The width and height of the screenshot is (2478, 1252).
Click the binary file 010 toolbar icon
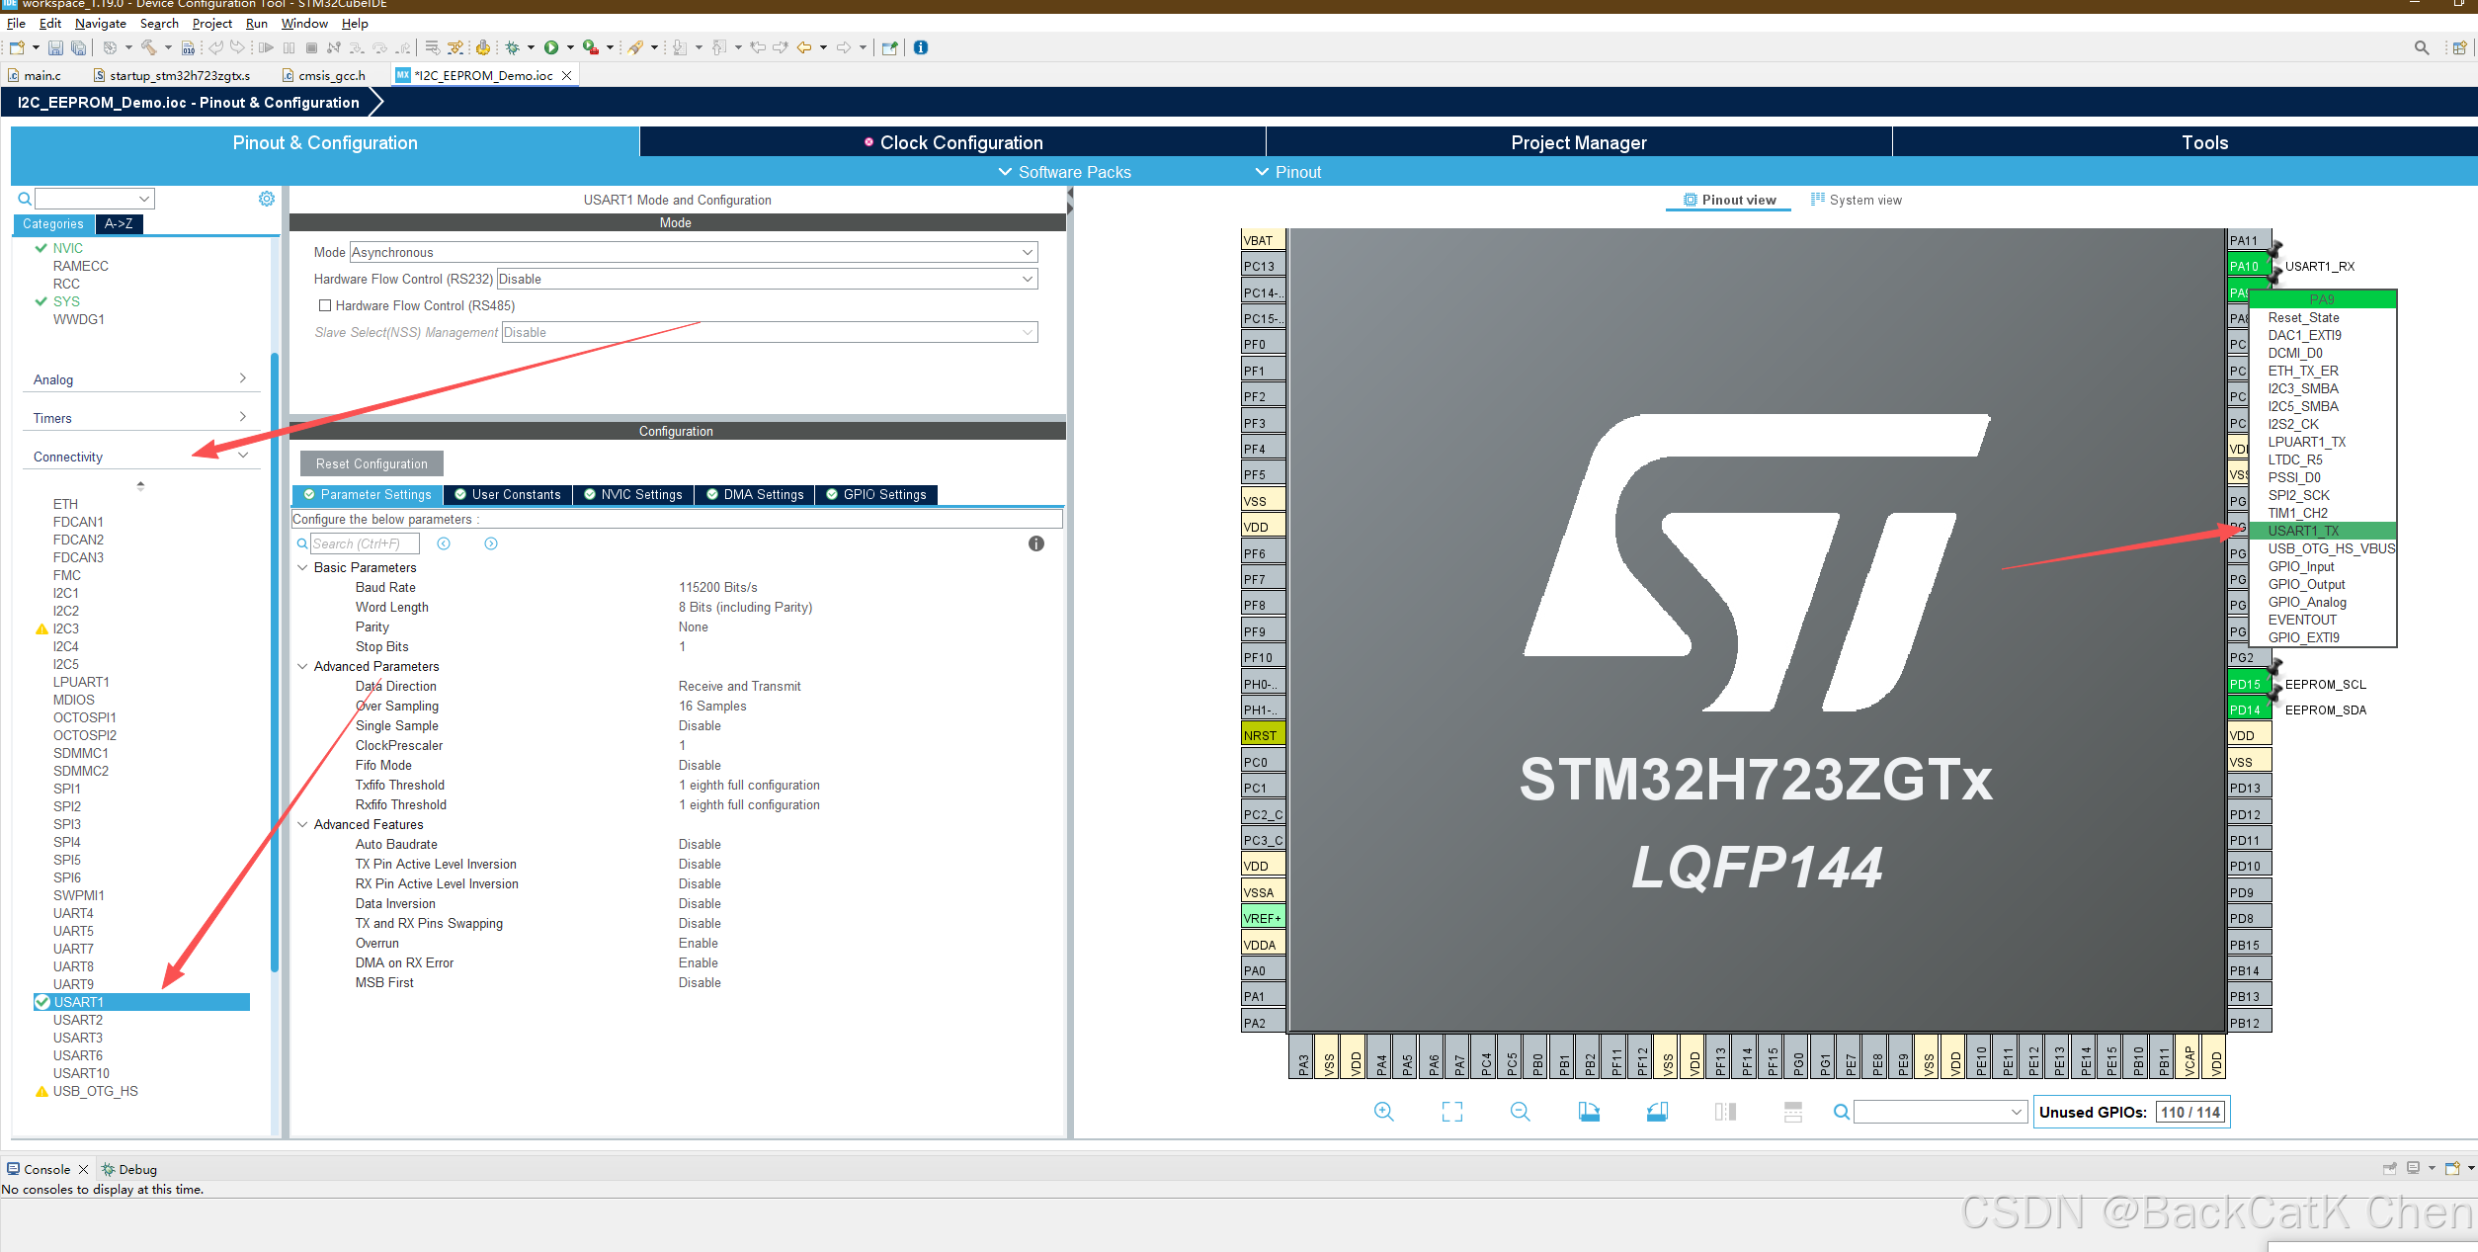point(188,47)
